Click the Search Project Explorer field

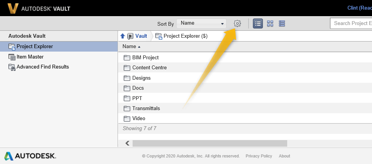pyautogui.click(x=352, y=23)
